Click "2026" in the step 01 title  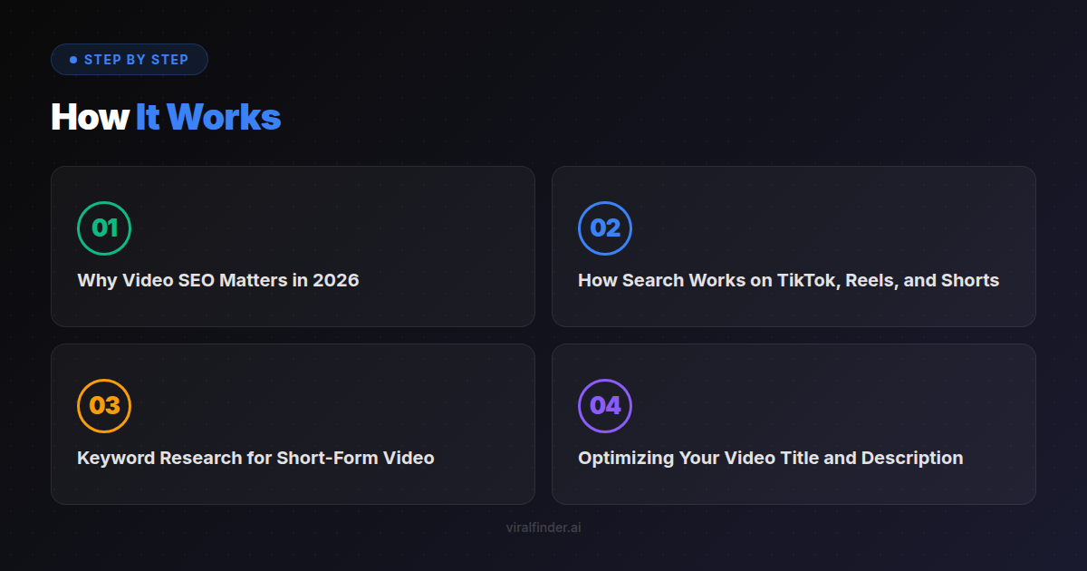[336, 280]
